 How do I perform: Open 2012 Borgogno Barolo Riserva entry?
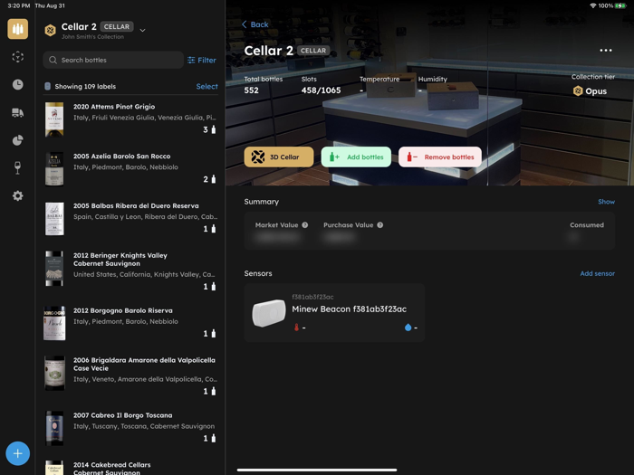[x=130, y=323]
